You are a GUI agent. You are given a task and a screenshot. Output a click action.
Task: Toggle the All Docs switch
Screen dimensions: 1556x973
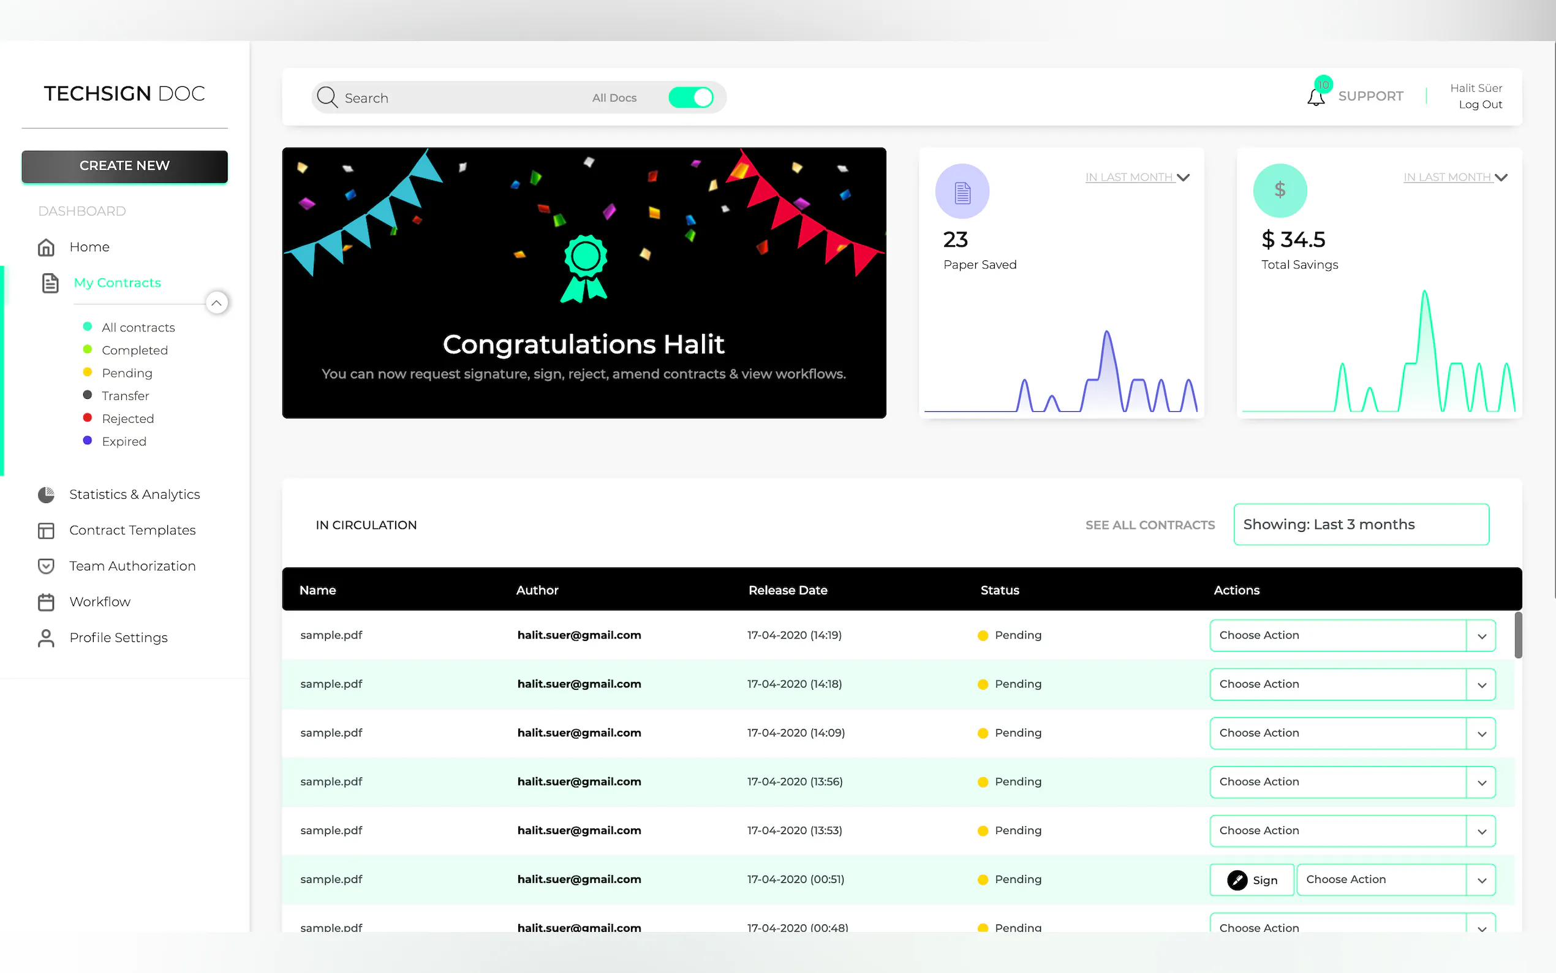(x=691, y=97)
